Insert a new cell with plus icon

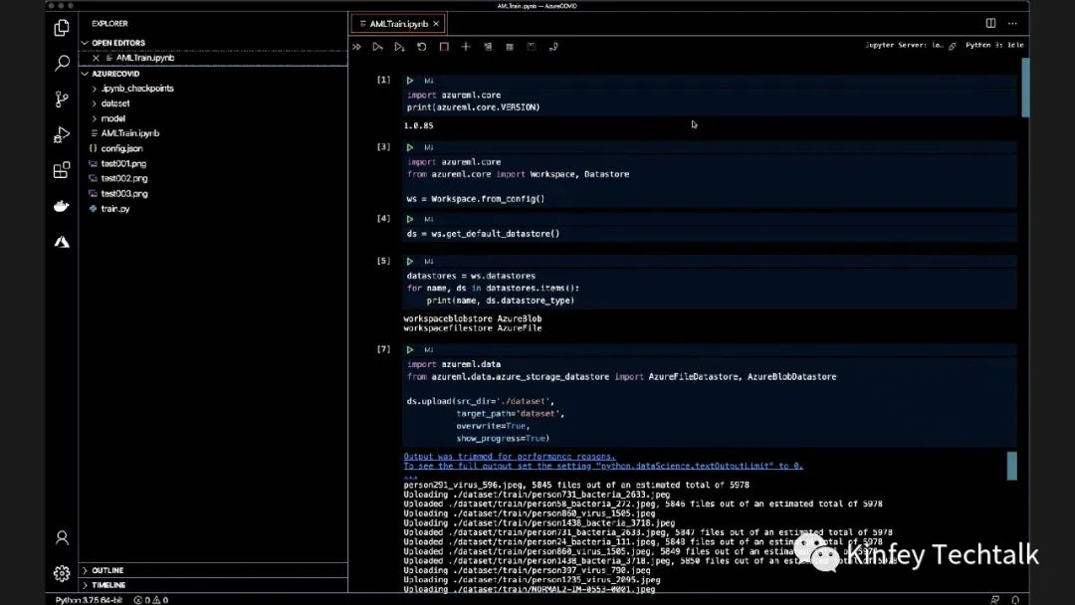(466, 47)
